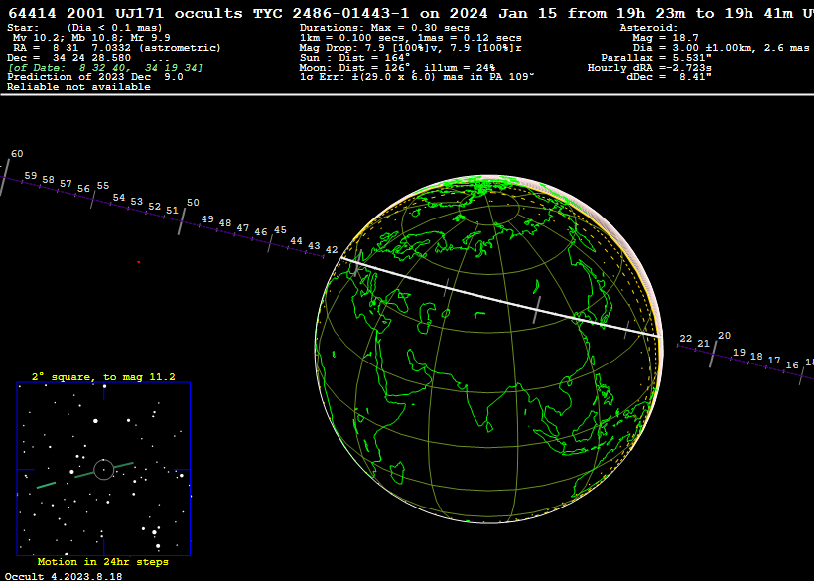This screenshot has height=581, width=814.
Task: Select the asteroid 'Mag = 18.7' value
Action: pos(665,38)
